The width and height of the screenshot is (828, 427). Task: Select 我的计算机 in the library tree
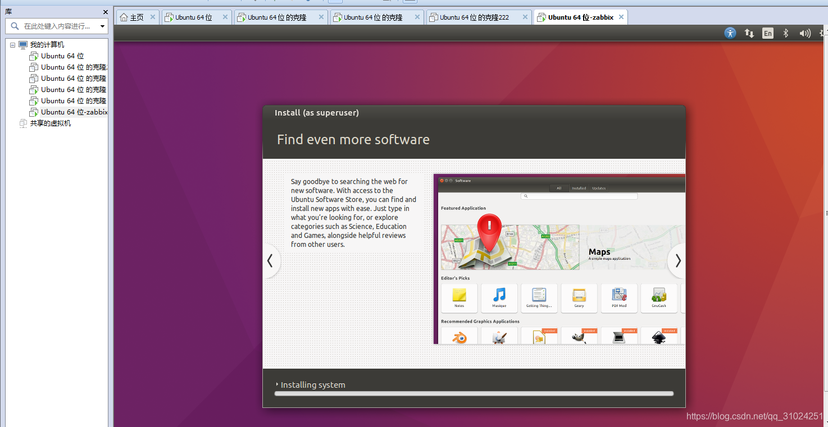(47, 45)
